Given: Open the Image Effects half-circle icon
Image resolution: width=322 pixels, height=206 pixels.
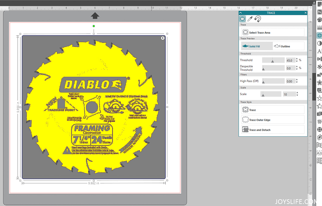Looking at the screenshot, I should pos(320,44).
